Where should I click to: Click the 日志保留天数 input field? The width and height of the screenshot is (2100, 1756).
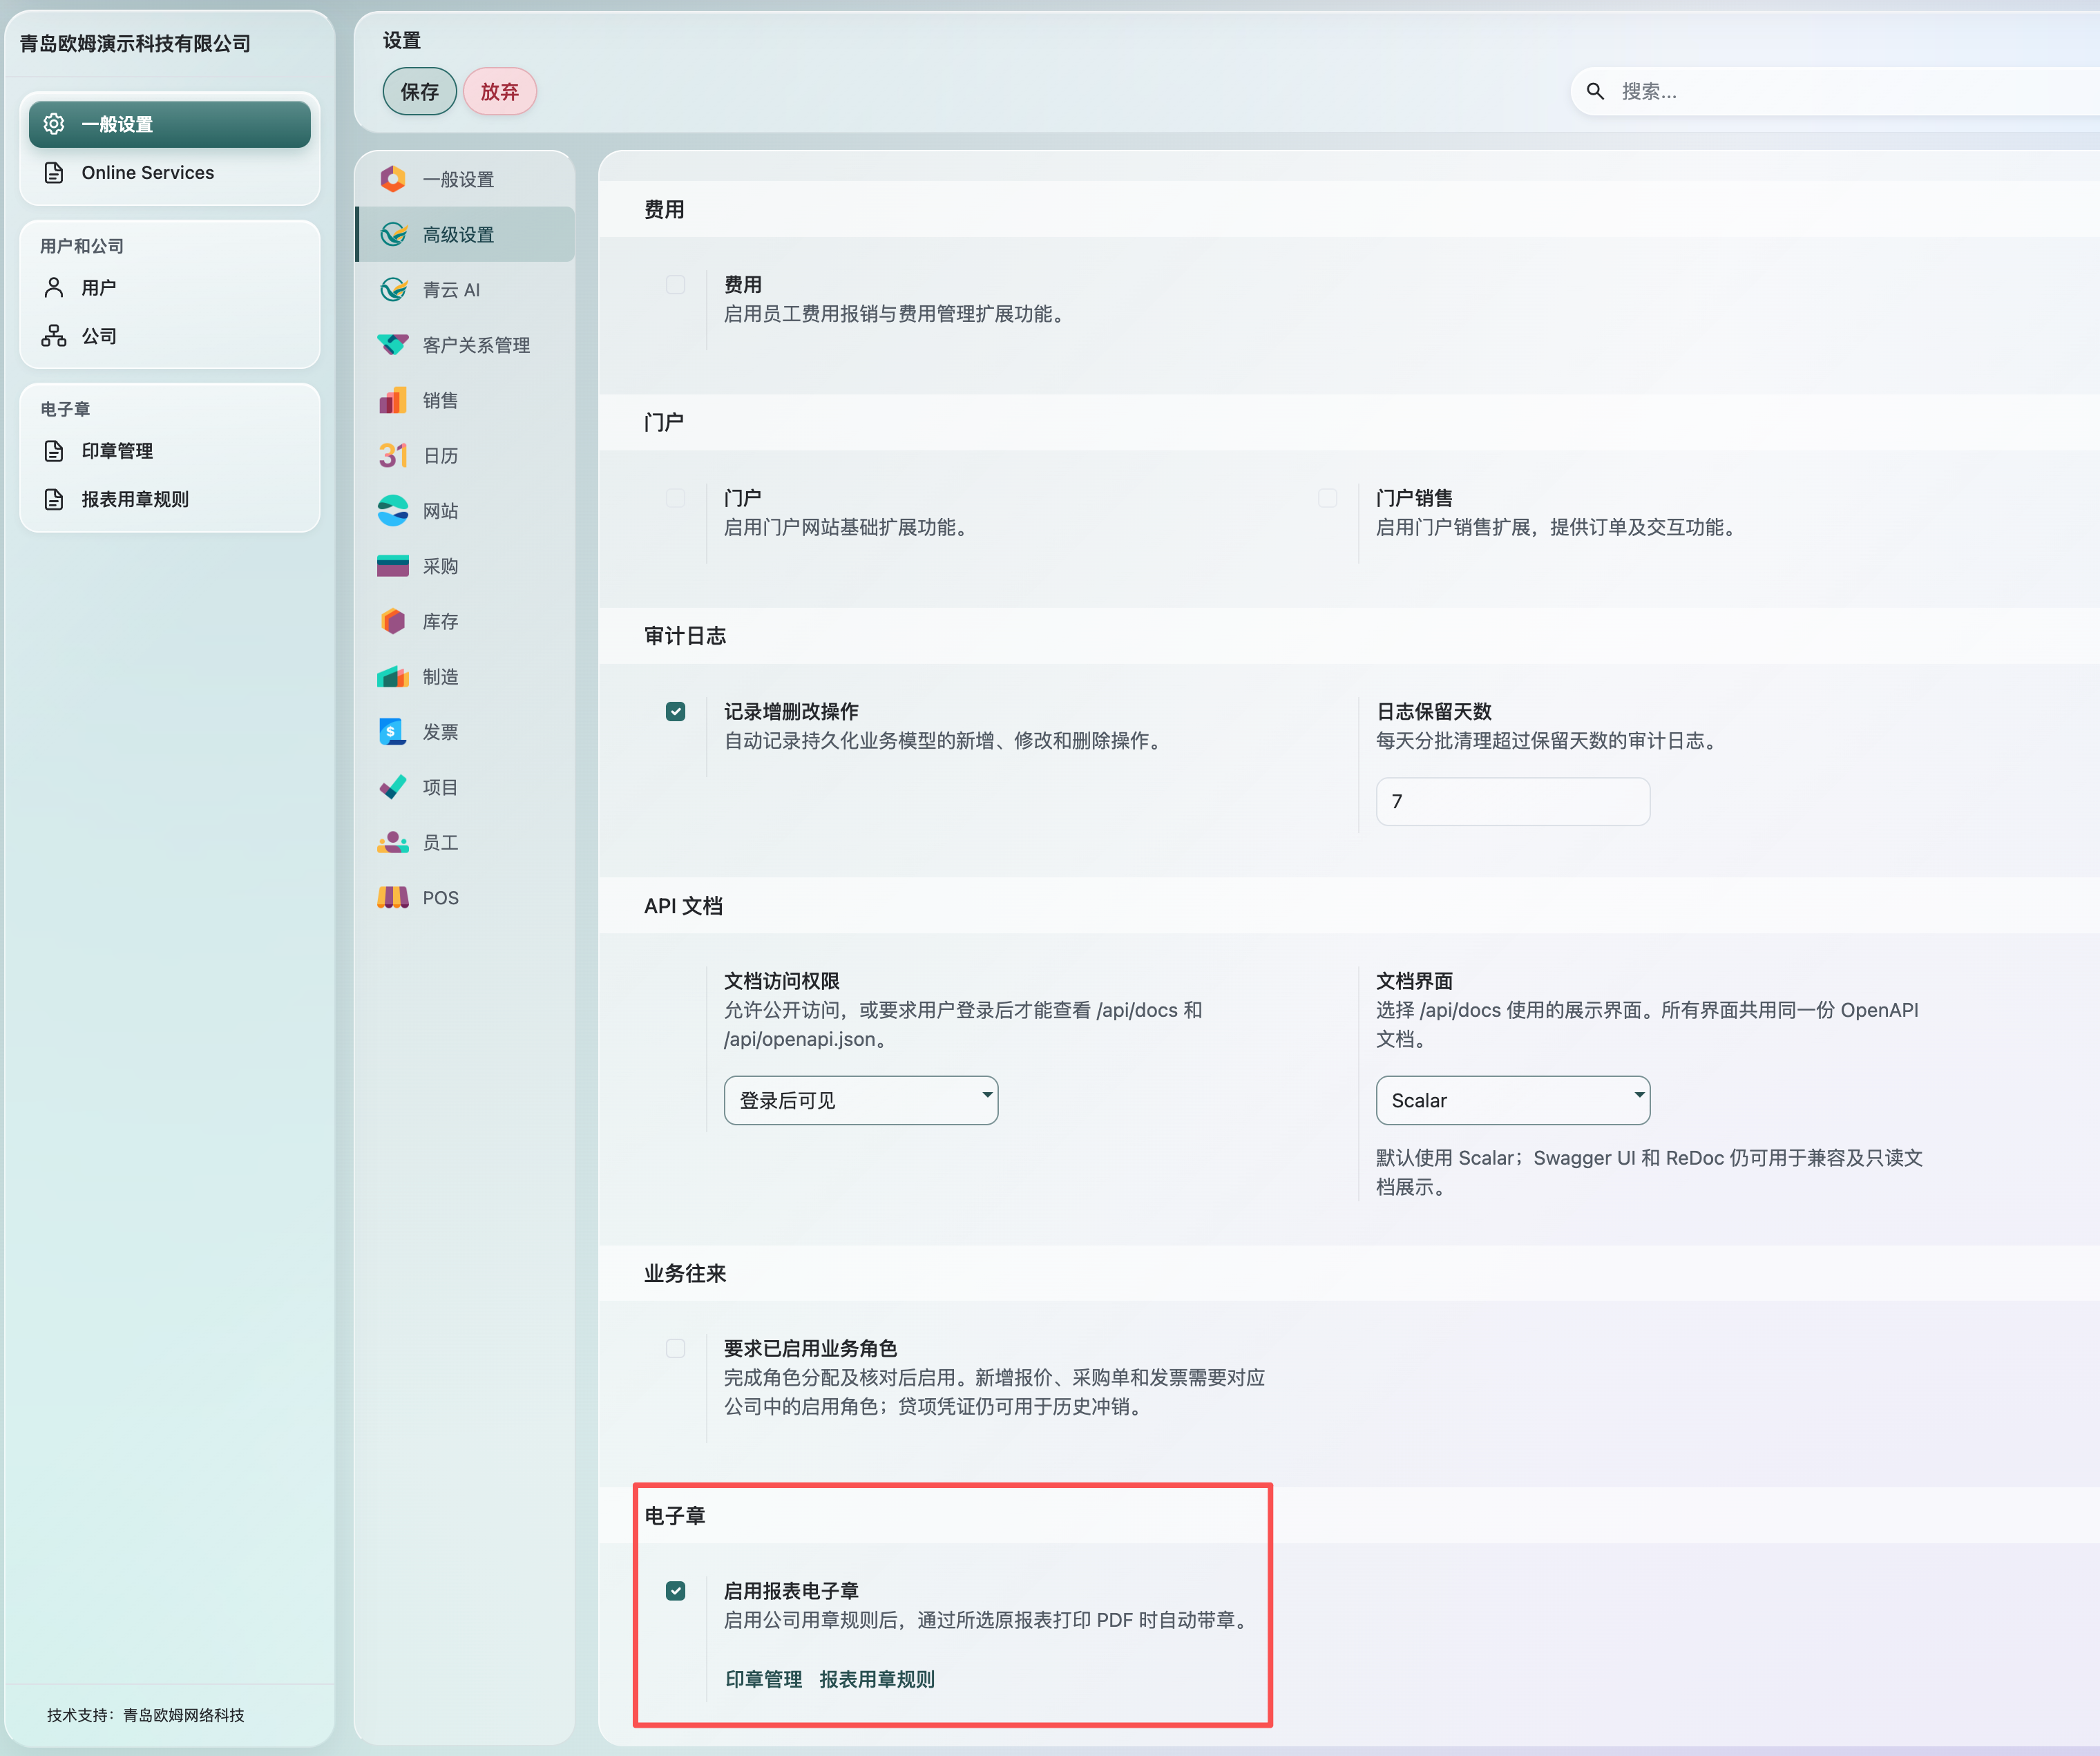click(1513, 801)
